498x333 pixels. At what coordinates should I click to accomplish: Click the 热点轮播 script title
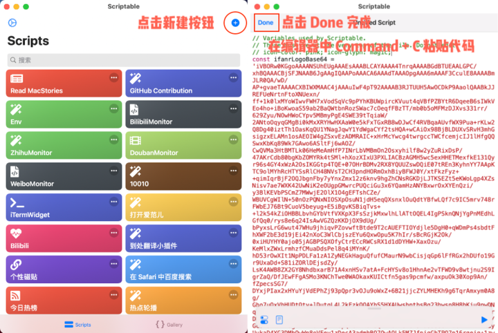[x=143, y=308]
